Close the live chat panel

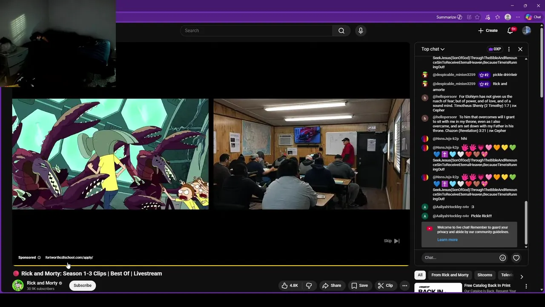pos(520,49)
